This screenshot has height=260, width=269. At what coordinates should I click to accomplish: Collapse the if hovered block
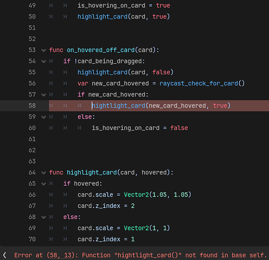[x=44, y=184]
